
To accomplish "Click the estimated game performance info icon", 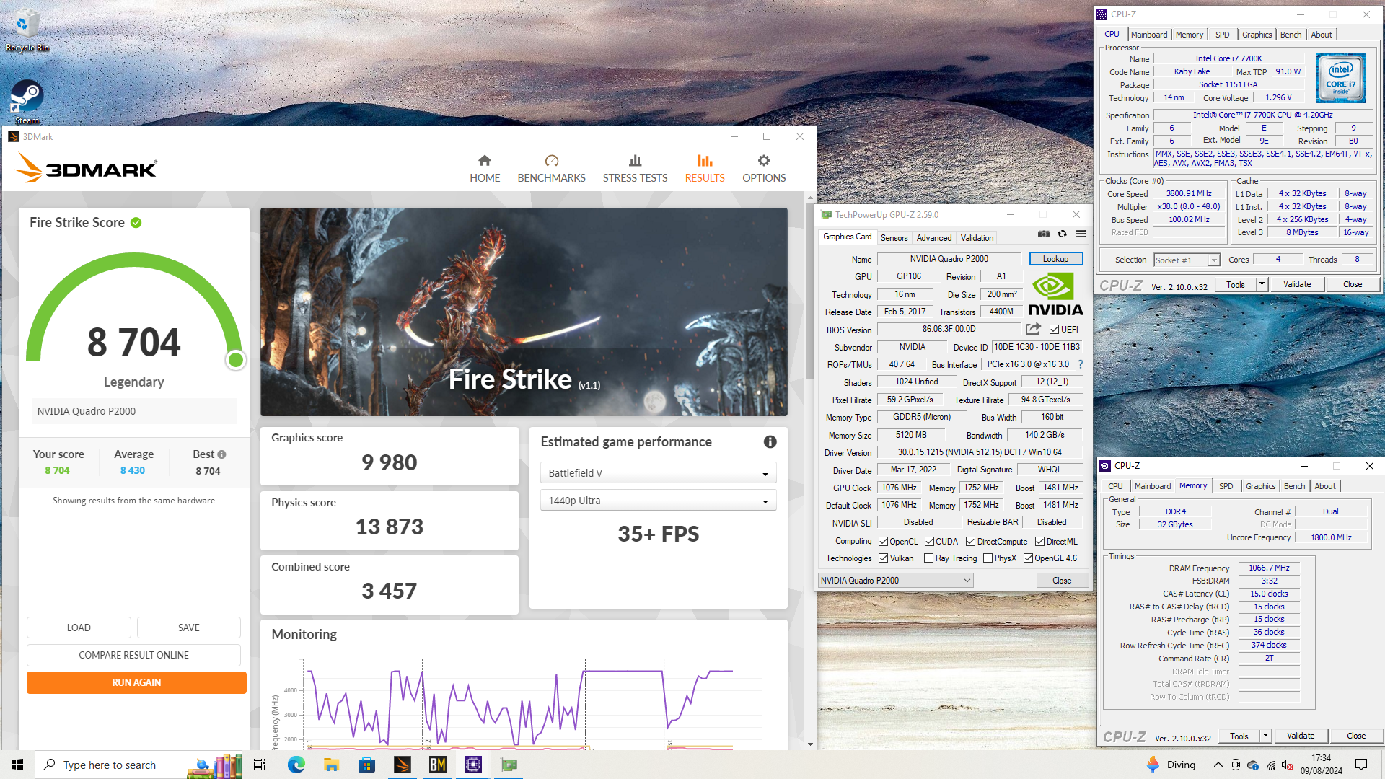I will pos(770,441).
